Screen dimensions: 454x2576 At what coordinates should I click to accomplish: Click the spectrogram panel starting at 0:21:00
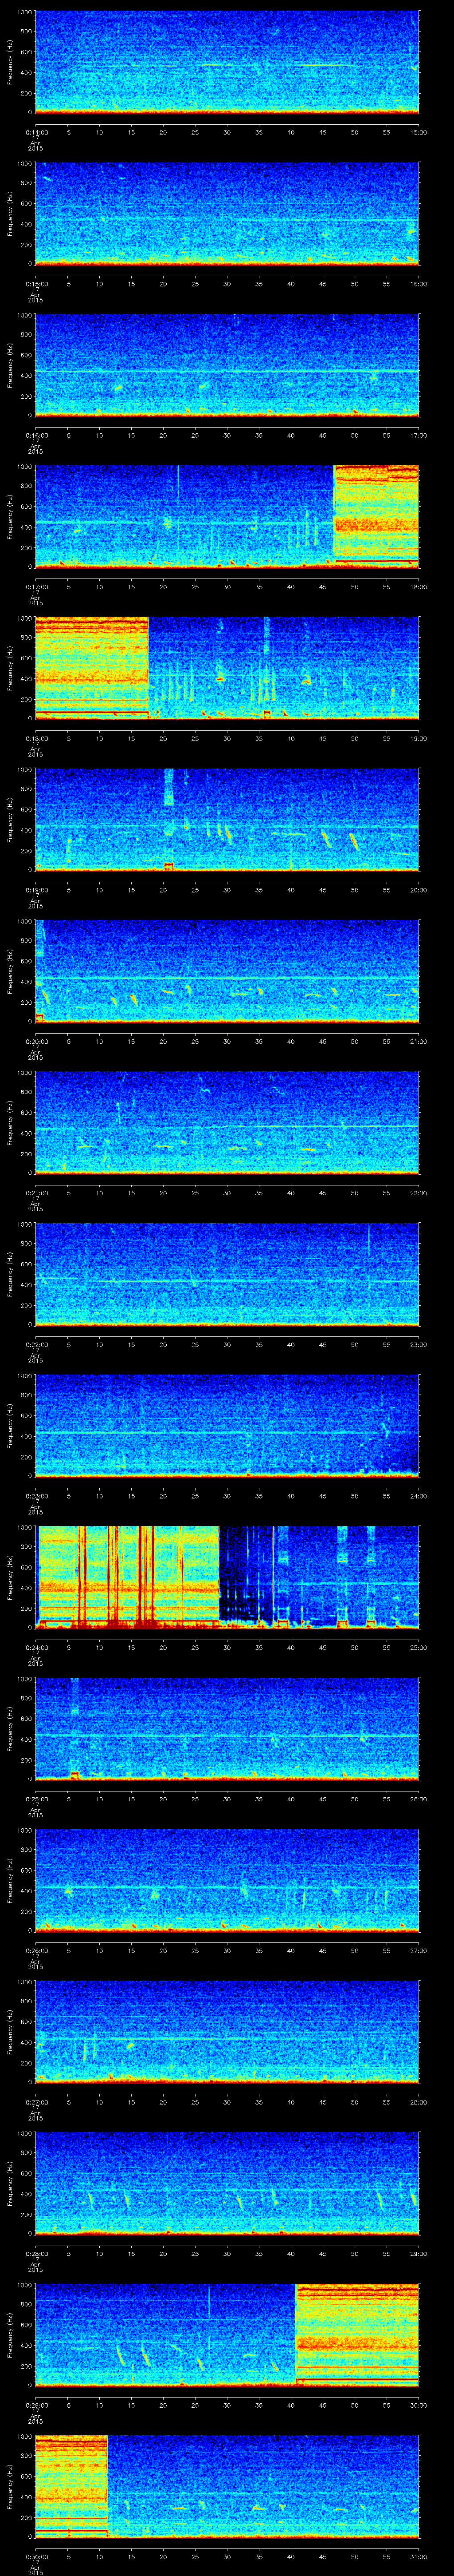227,1123
